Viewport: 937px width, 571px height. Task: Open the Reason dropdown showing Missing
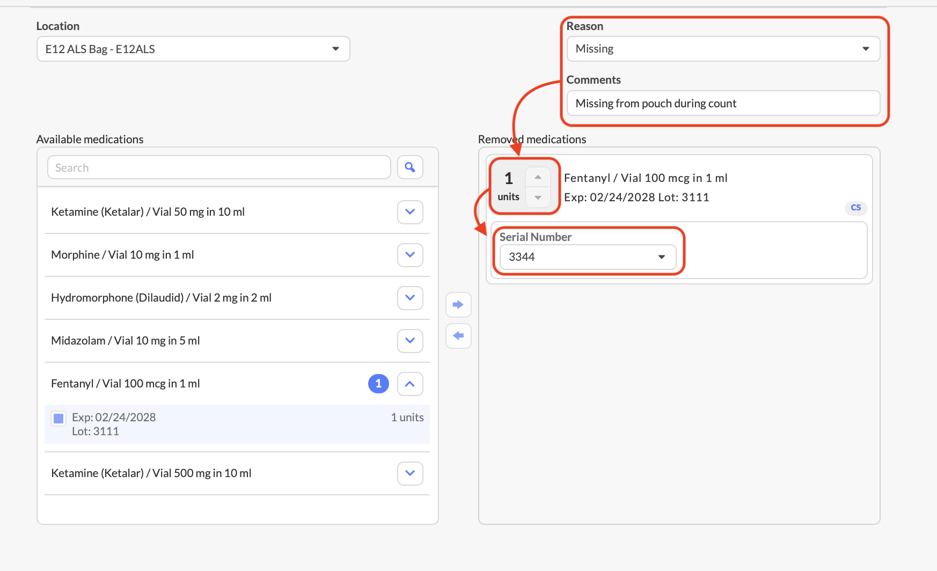click(723, 49)
